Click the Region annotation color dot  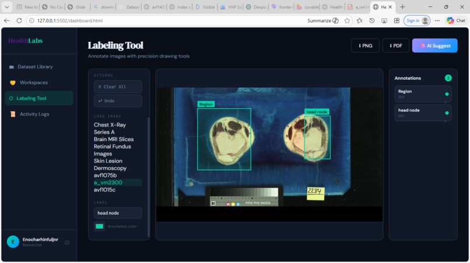447,94
